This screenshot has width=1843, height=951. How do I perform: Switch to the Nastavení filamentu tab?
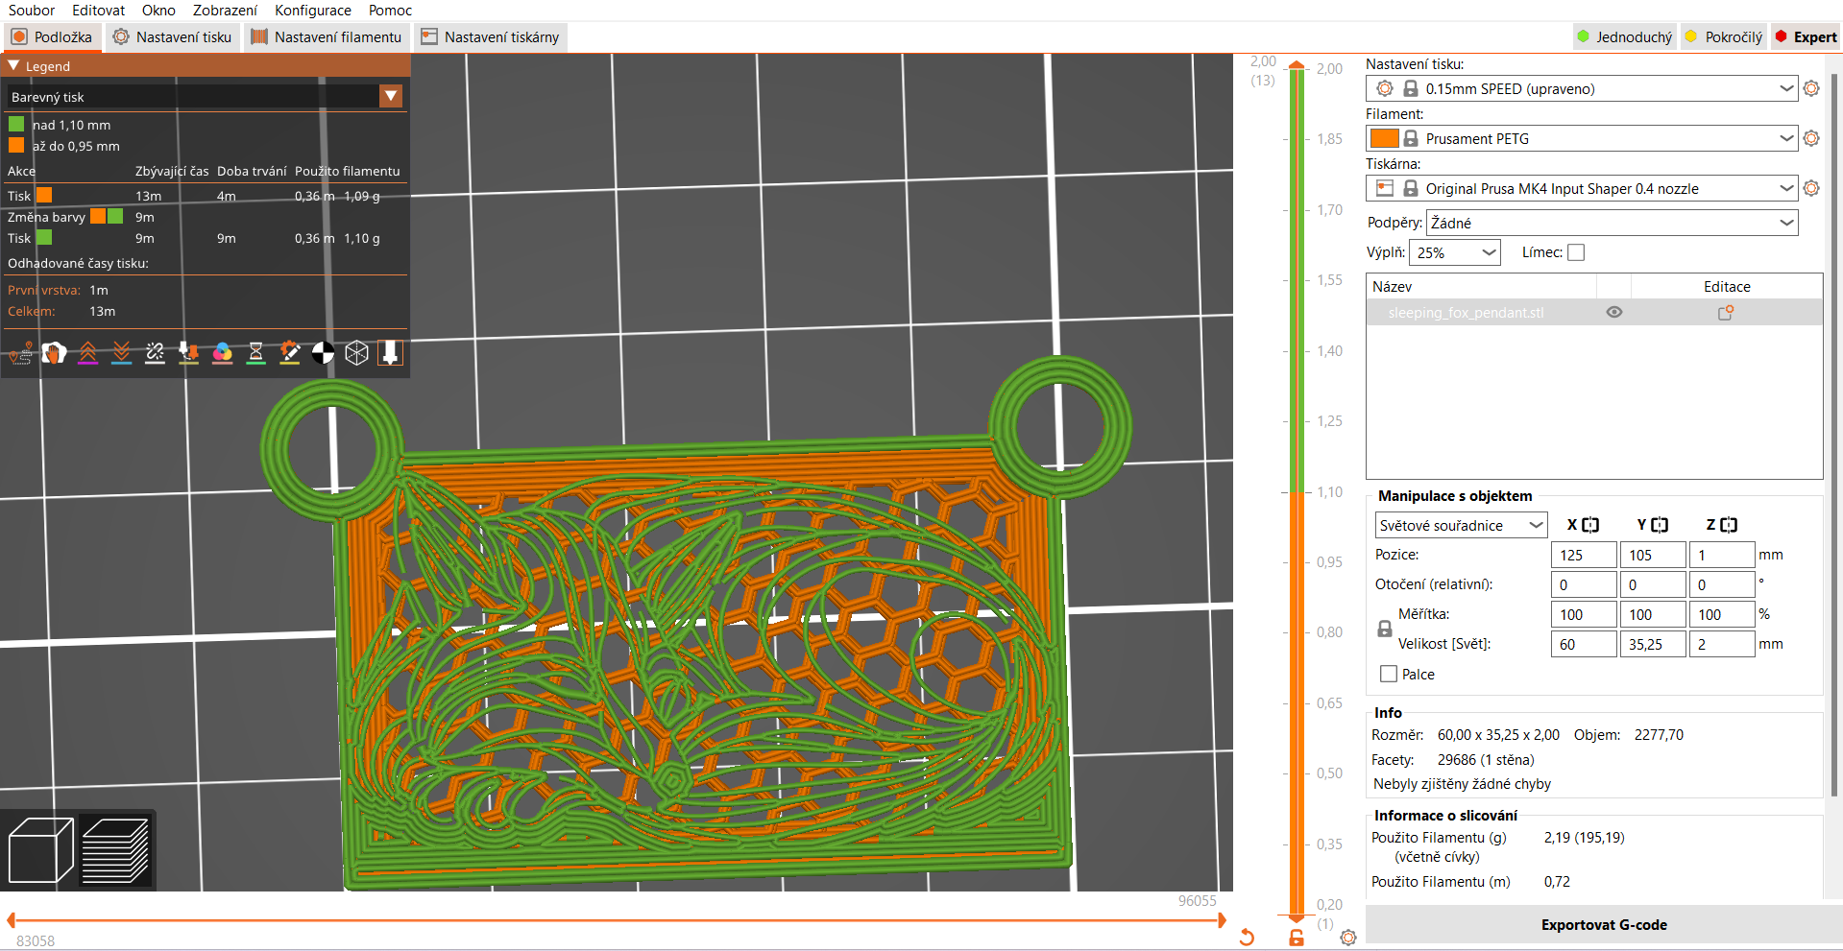tap(327, 36)
